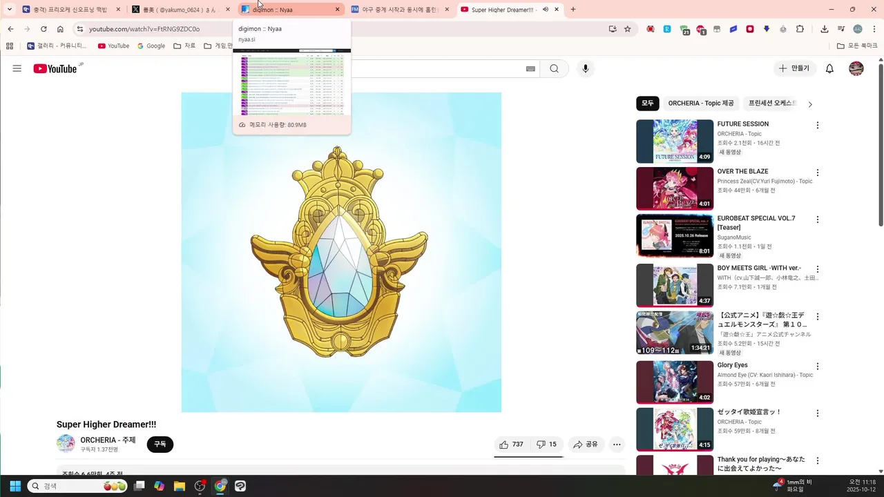Open a new tab with the plus button
Image resolution: width=884 pixels, height=497 pixels.
pos(573,10)
